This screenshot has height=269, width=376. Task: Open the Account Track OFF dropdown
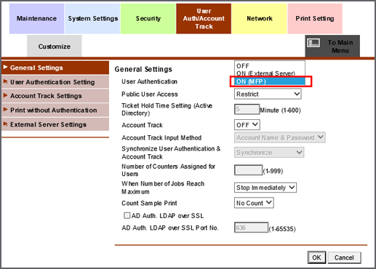[x=247, y=125]
